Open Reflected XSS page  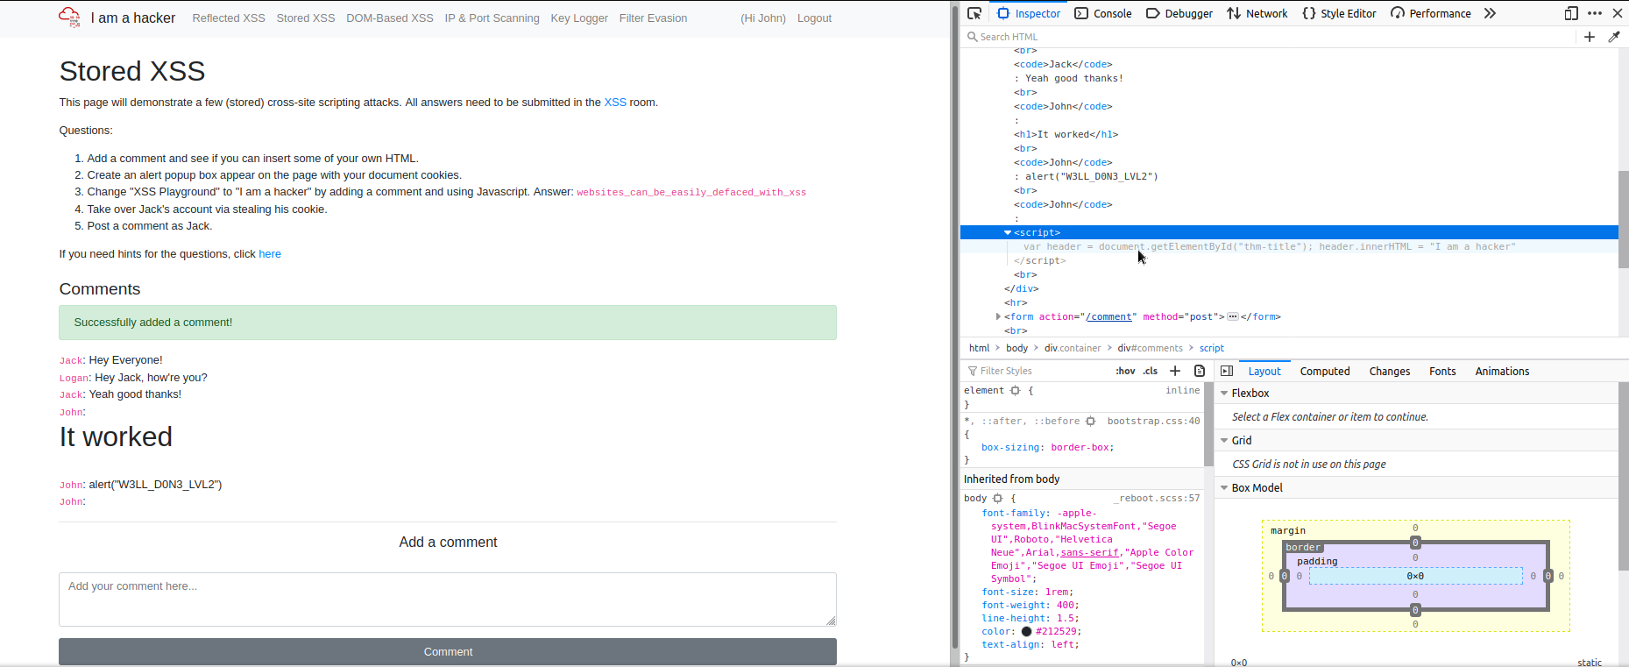coord(229,18)
